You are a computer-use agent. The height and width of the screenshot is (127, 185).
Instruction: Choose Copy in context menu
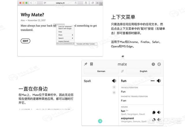(65, 32)
